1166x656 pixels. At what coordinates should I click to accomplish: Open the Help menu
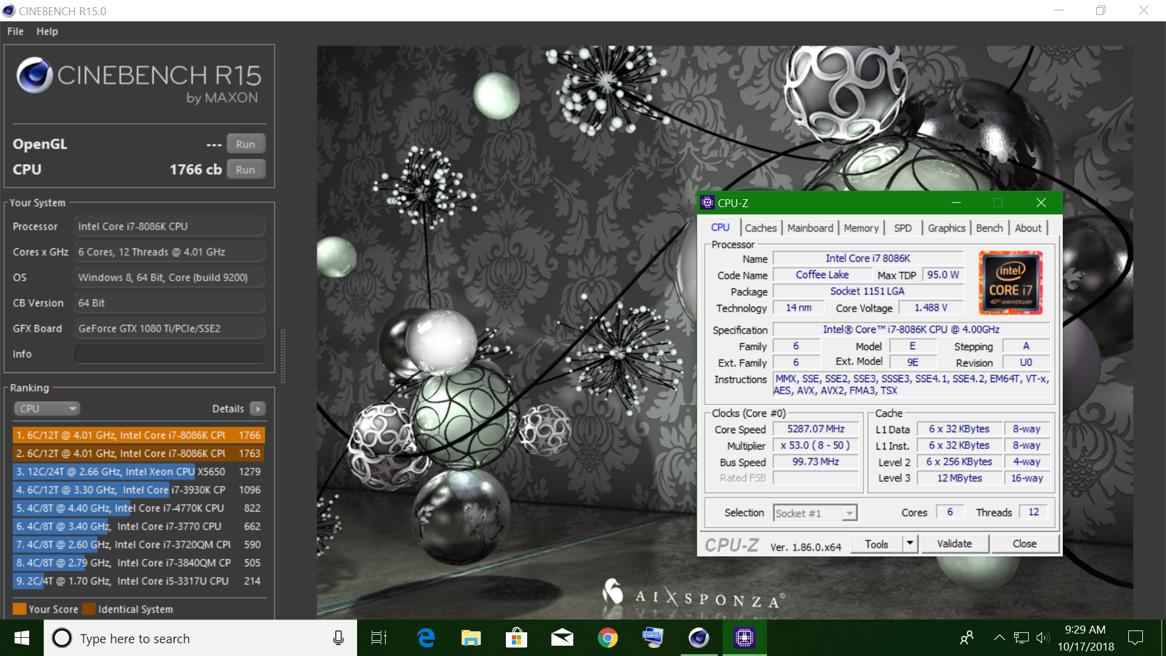point(47,31)
